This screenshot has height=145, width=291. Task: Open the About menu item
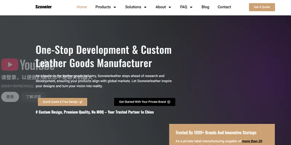pos(161,7)
